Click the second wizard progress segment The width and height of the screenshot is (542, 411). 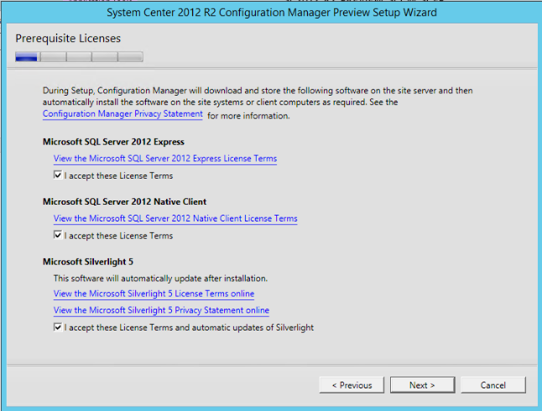click(53, 57)
